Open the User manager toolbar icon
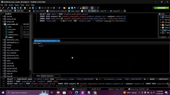This screenshot has width=170, height=95. 30,8
